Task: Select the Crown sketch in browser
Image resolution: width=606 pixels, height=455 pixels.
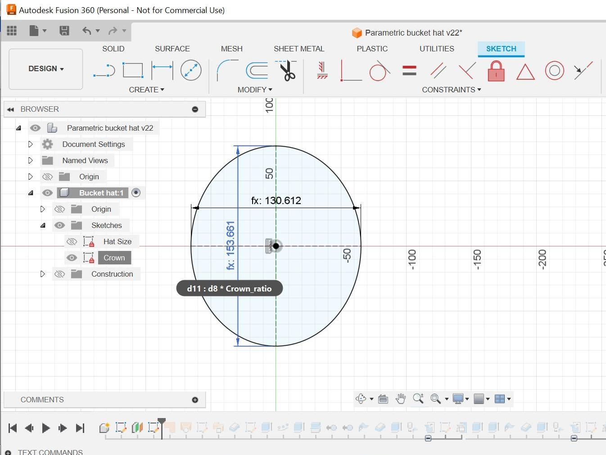Action: point(114,258)
